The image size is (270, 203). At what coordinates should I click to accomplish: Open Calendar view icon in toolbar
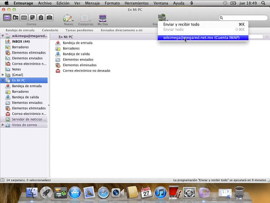24,17
